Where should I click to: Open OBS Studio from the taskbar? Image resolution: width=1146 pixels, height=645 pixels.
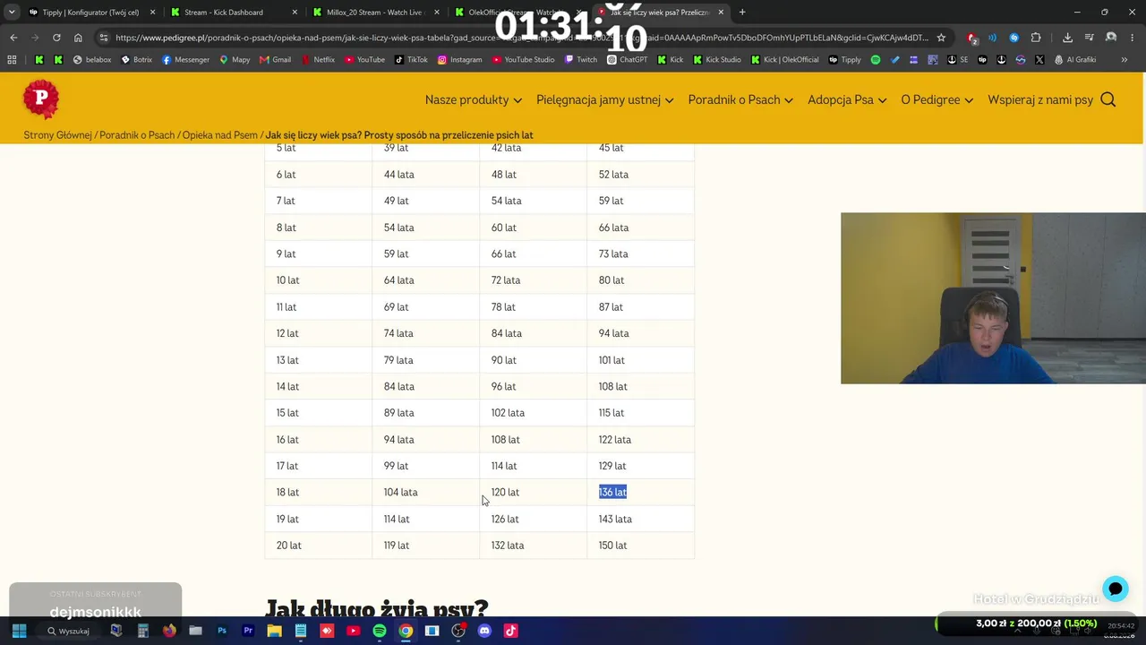click(458, 631)
